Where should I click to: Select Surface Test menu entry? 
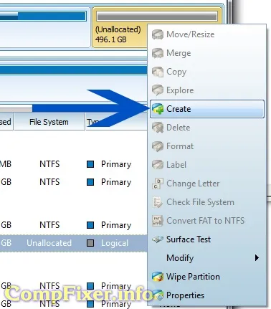[207, 239]
